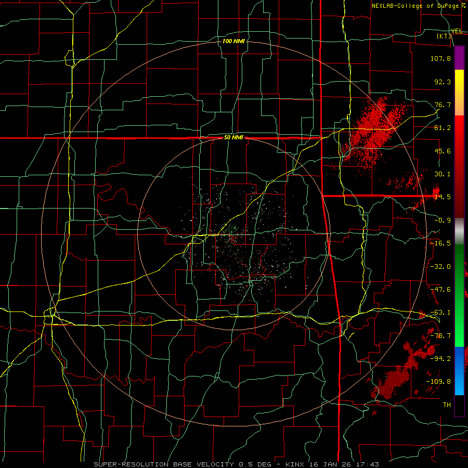Select the -109.8 scale value

click(438, 382)
